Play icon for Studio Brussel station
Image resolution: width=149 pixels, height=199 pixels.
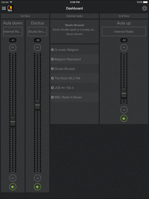52,69
